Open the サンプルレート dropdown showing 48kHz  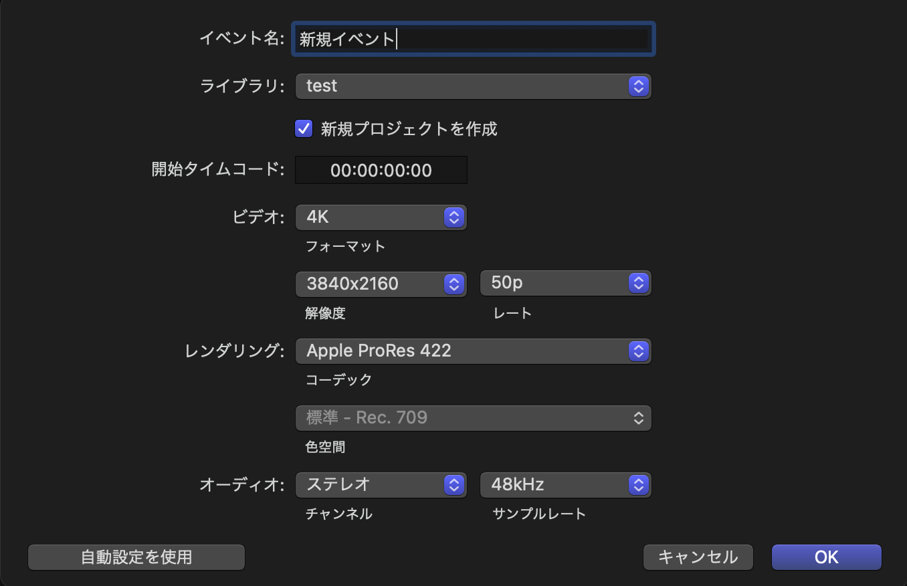(555, 485)
